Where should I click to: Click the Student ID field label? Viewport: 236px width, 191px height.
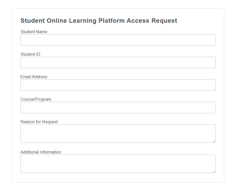(30, 54)
